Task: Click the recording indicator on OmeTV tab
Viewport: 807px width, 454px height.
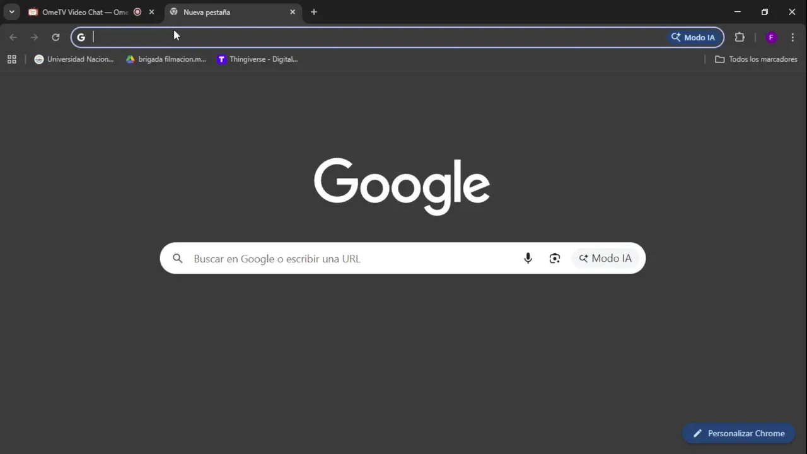Action: (x=137, y=12)
